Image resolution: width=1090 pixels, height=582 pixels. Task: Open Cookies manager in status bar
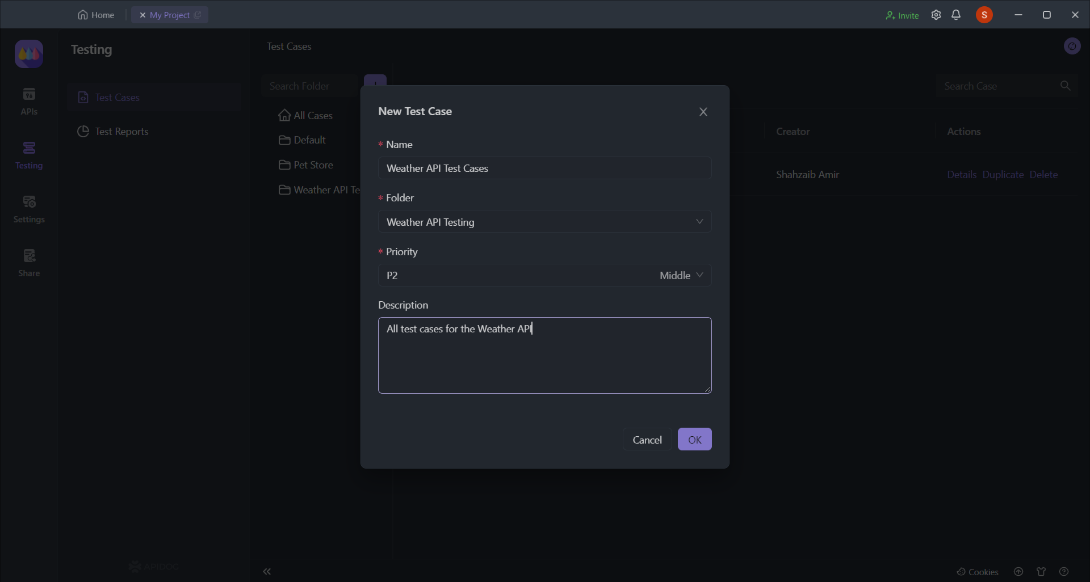point(978,572)
